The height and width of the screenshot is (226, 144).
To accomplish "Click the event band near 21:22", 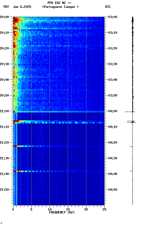I will pyautogui.click(x=59, y=146).
